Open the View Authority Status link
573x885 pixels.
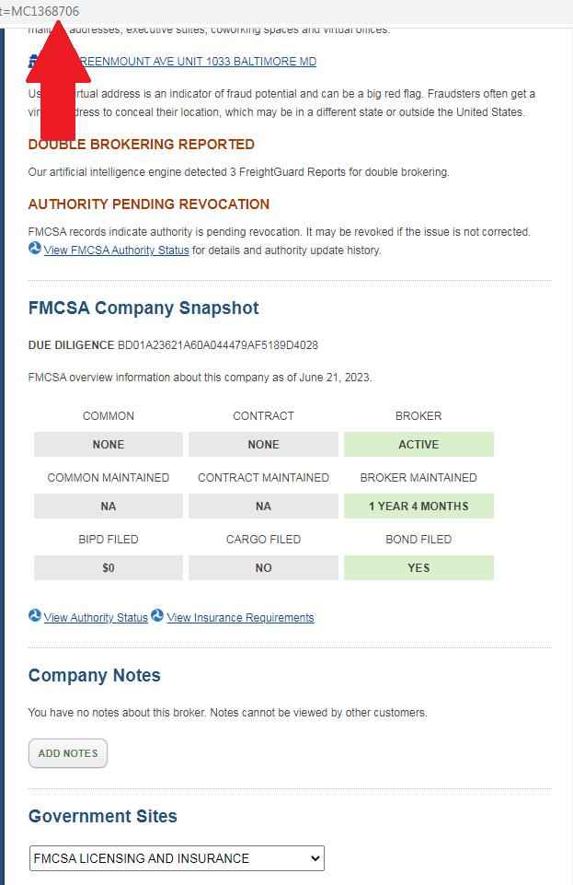click(96, 618)
